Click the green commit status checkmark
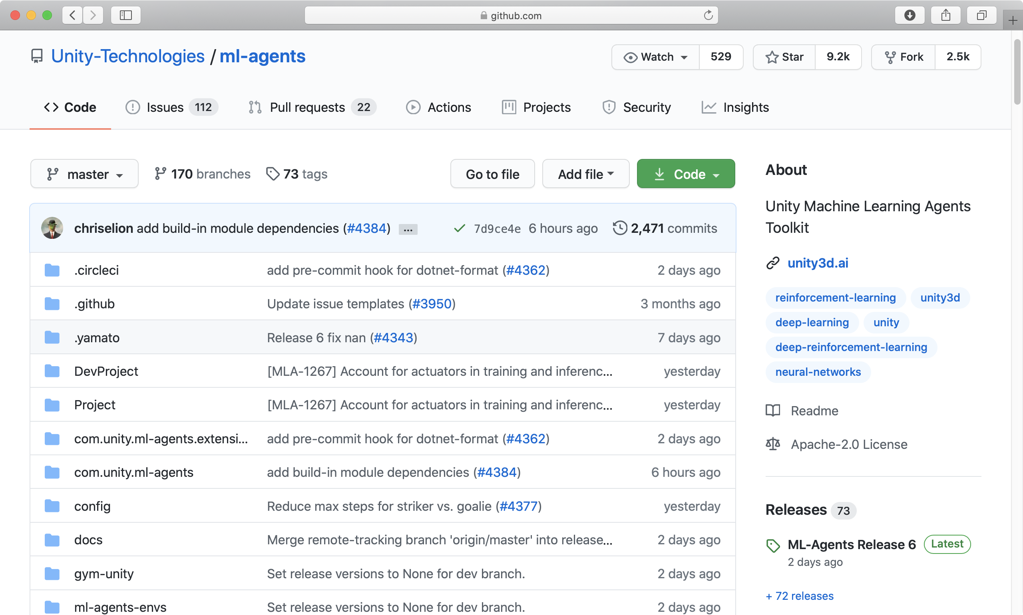1023x615 pixels. (459, 228)
